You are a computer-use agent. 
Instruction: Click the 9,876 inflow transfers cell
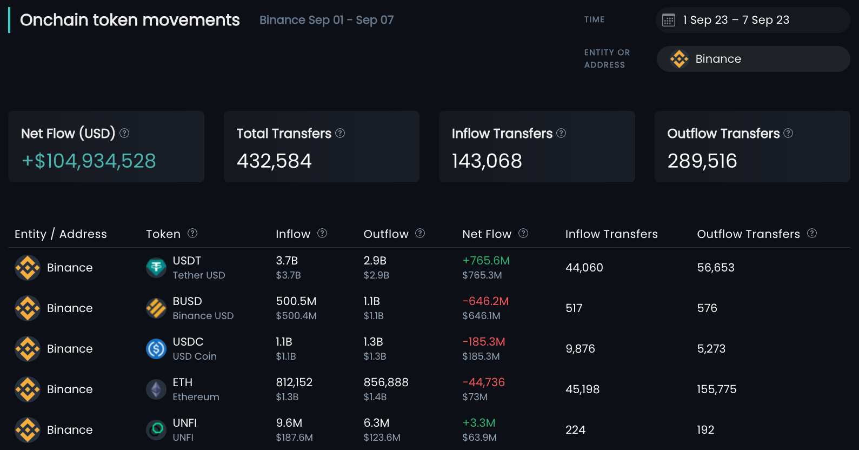[x=580, y=349]
